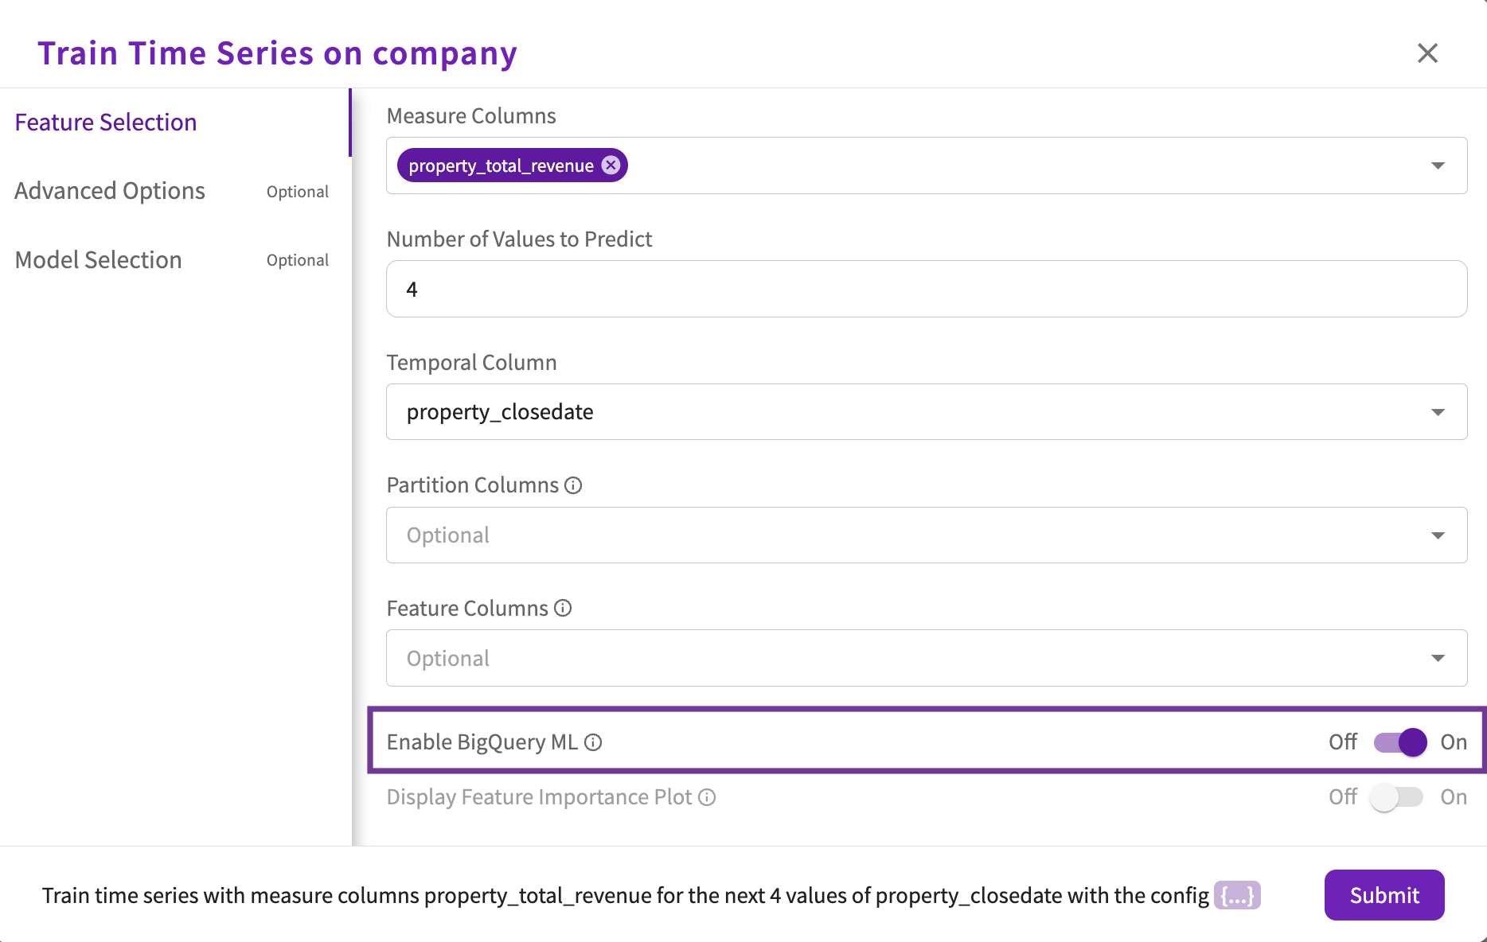Open info tooltip for Partition Columns

click(573, 485)
